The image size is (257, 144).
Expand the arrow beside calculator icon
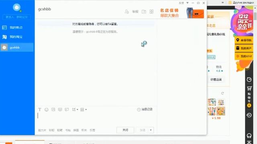pyautogui.click(x=86, y=110)
